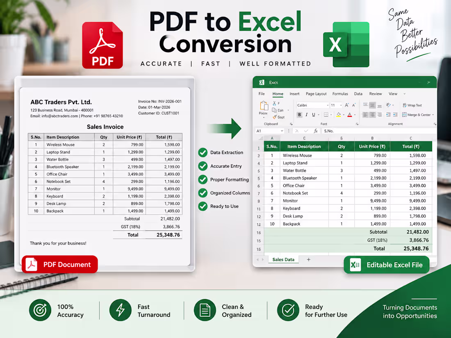Toggle Underline formatting

[x=314, y=115]
